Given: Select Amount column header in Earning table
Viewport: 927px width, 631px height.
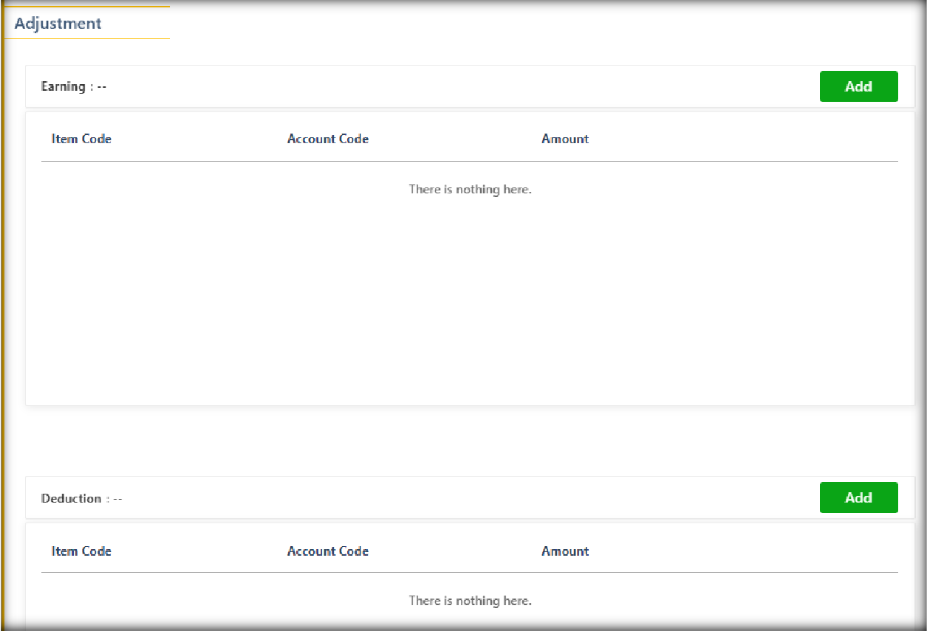Looking at the screenshot, I should 565,139.
